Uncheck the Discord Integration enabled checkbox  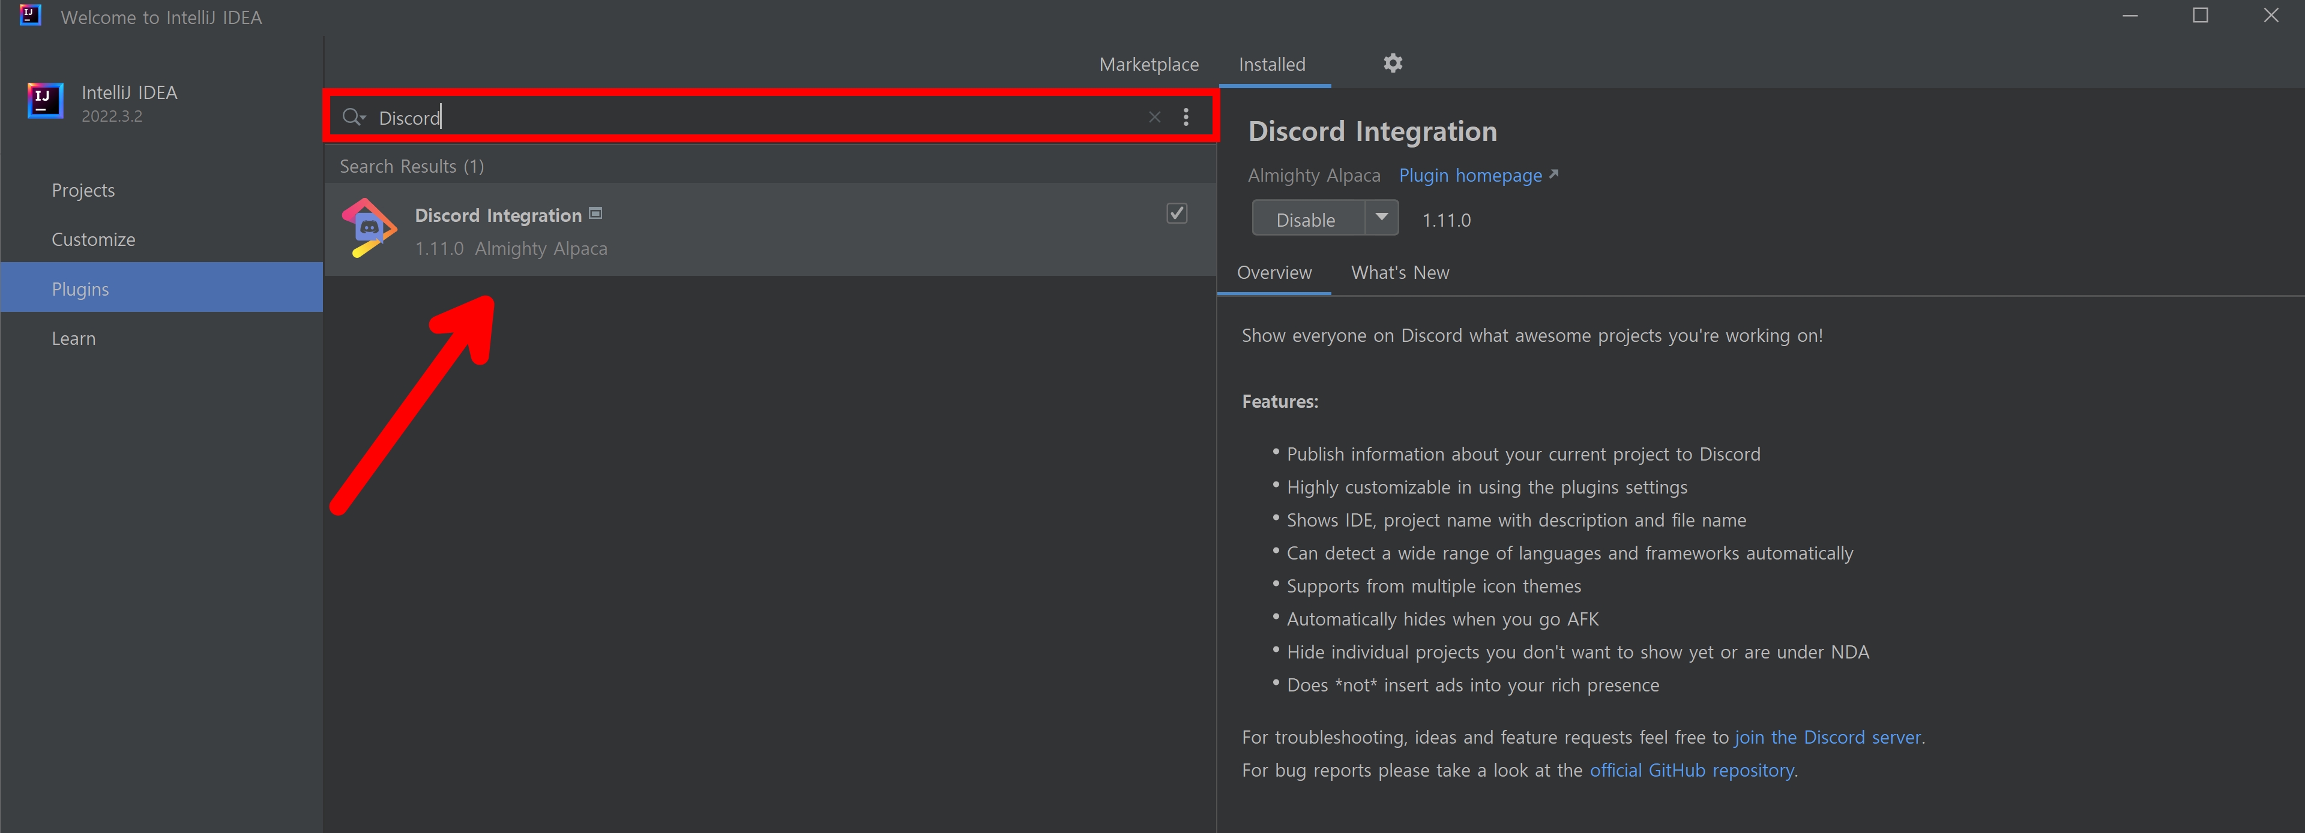pos(1177,213)
